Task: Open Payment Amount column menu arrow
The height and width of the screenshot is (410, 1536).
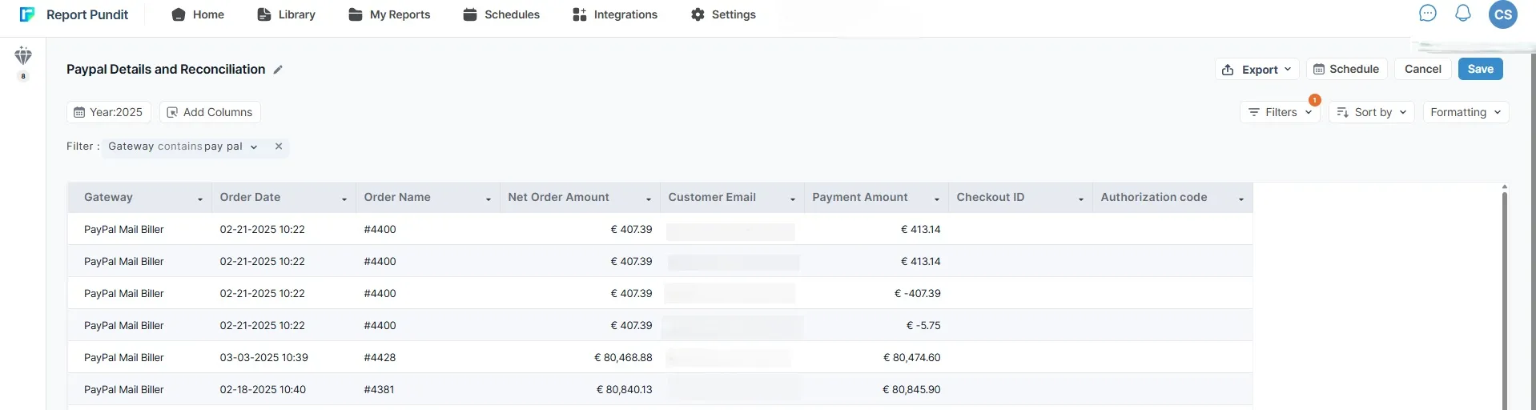Action: tap(937, 199)
